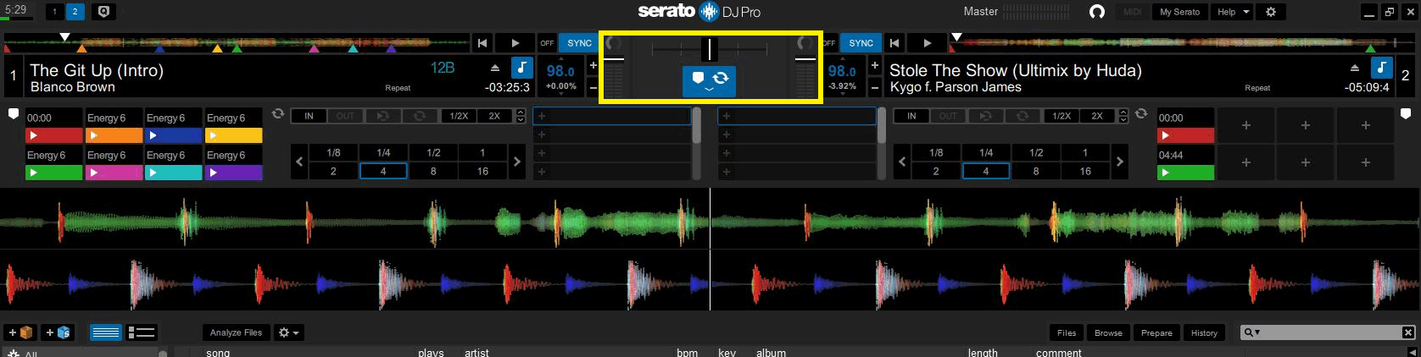Click the Analyze Files button
This screenshot has height=357, width=1421.
tap(237, 332)
